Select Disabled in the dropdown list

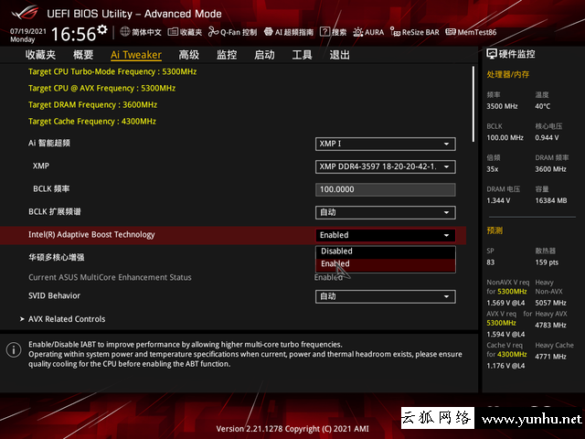tap(386, 252)
